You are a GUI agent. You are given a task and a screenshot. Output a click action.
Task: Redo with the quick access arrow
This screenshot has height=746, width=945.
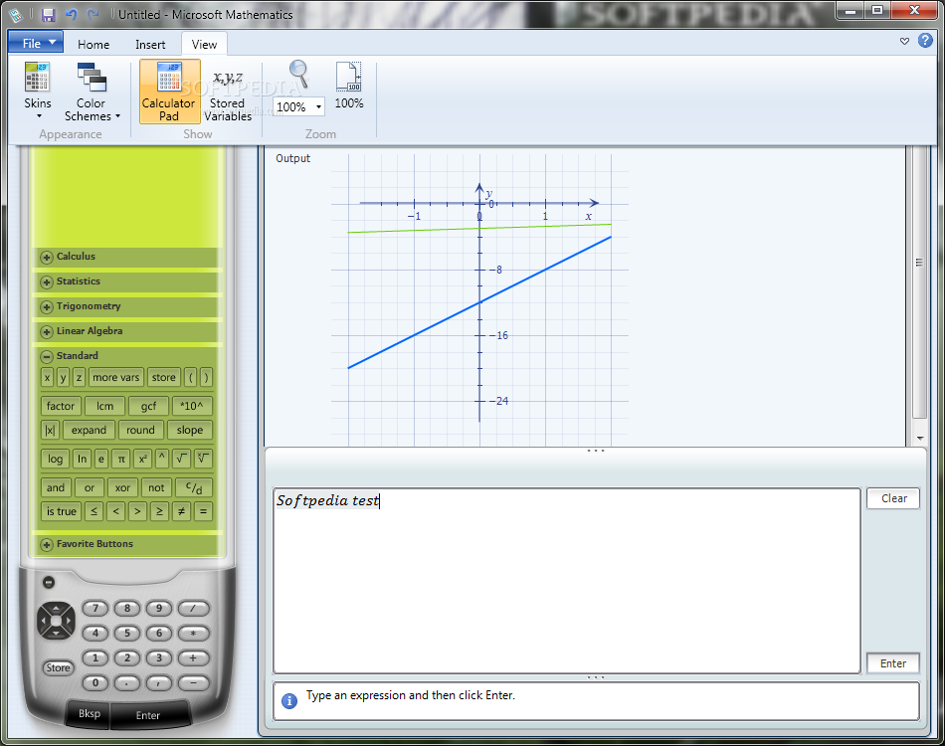(93, 15)
